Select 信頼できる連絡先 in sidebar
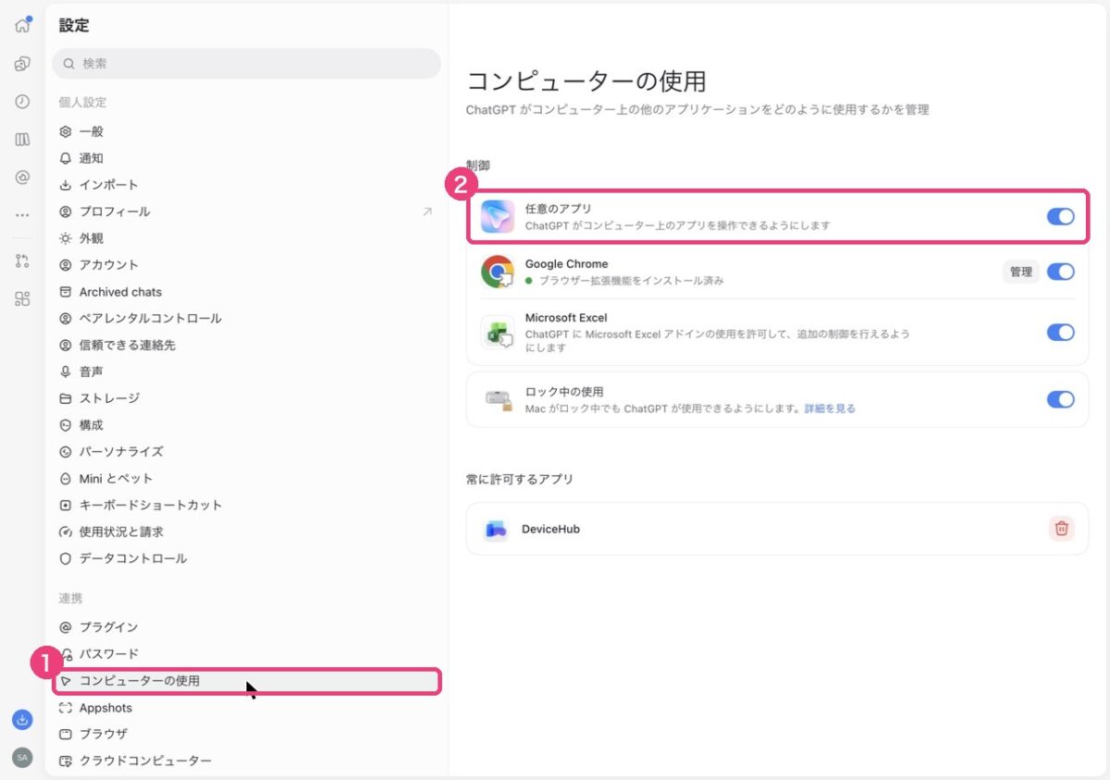The width and height of the screenshot is (1110, 780). pyautogui.click(x=246, y=345)
